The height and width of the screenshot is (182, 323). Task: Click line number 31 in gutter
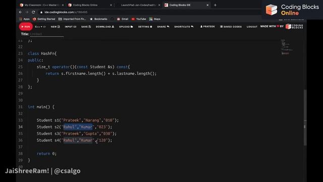(x=20, y=107)
